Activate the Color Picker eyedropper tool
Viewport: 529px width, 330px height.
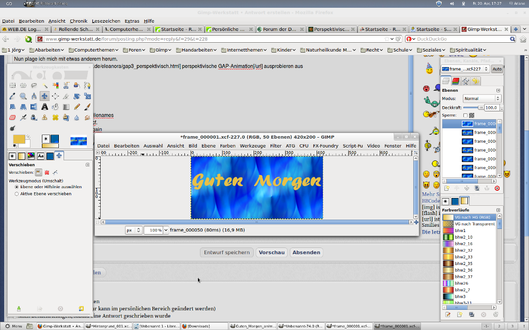coord(12,96)
